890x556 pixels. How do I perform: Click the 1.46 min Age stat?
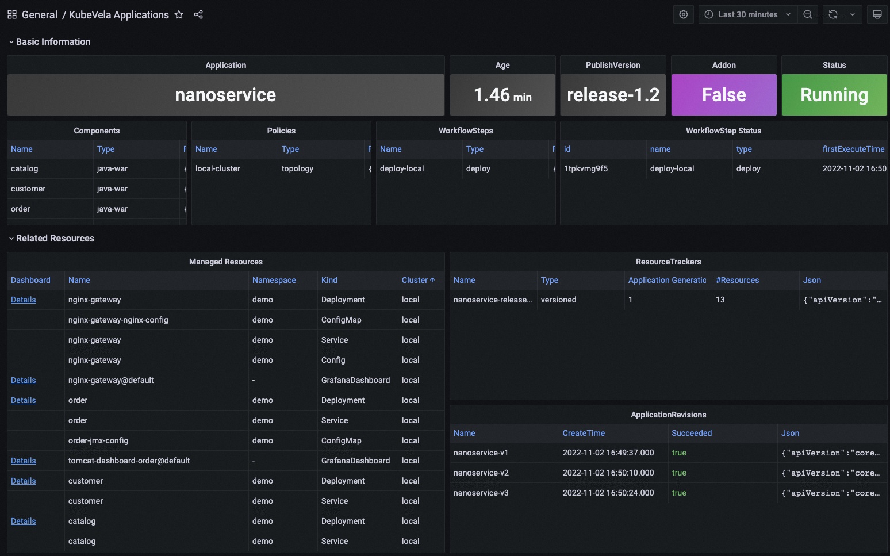(x=502, y=95)
